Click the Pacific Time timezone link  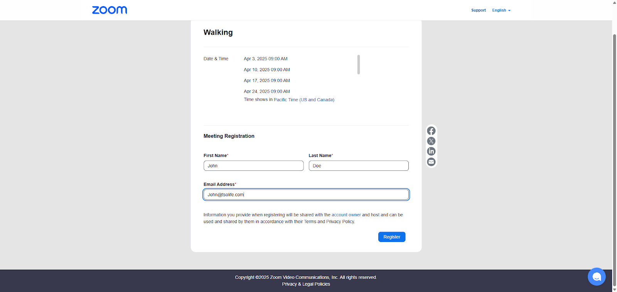click(304, 100)
